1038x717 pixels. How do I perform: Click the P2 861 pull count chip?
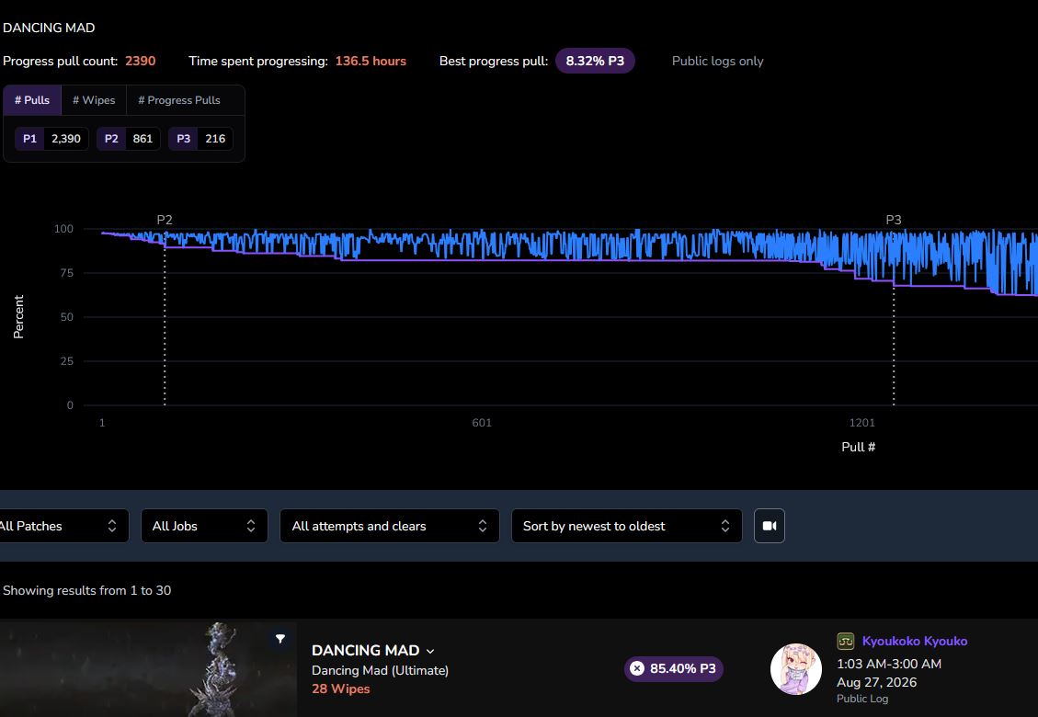pos(129,139)
